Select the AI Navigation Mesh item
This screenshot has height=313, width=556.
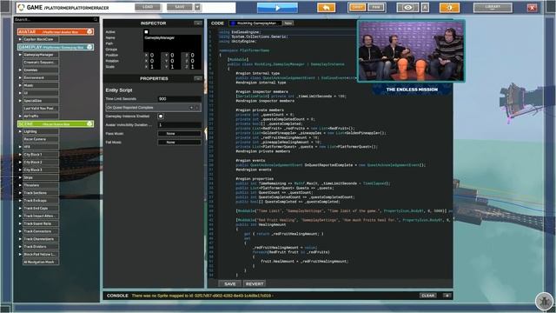click(x=41, y=262)
